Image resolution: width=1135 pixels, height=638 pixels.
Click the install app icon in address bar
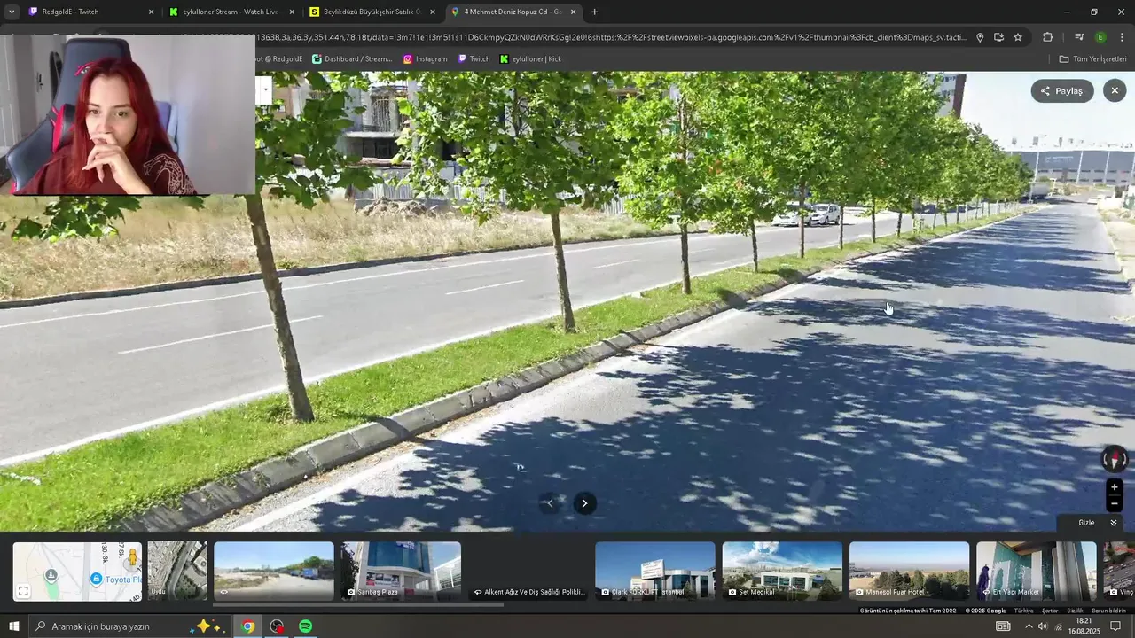pos(998,37)
